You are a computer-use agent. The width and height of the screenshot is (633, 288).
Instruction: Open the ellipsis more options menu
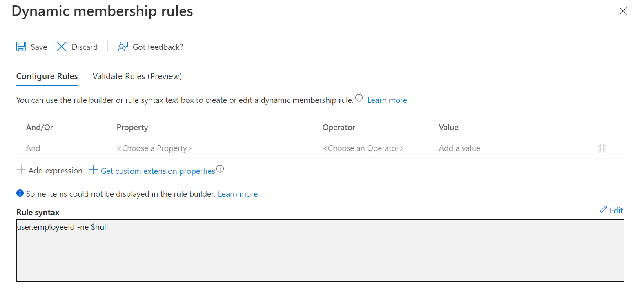213,11
